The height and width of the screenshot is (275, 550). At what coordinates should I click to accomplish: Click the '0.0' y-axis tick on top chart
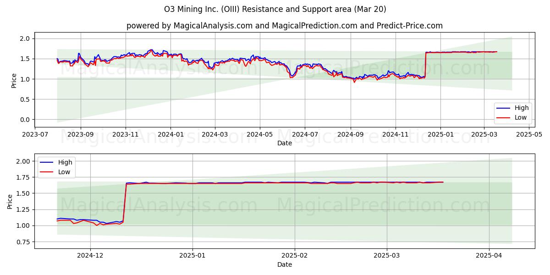pyautogui.click(x=26, y=120)
